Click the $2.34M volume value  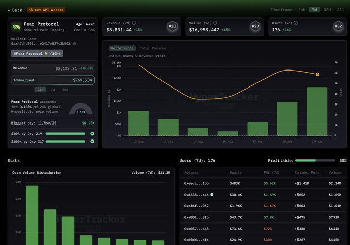pos(335,183)
